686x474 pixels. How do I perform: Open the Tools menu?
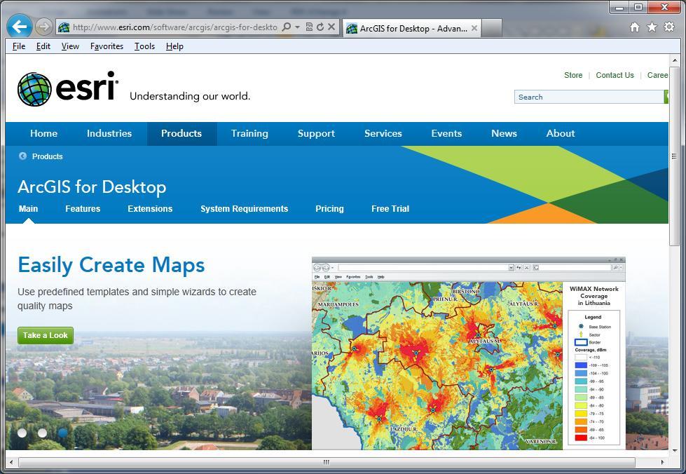tap(144, 46)
